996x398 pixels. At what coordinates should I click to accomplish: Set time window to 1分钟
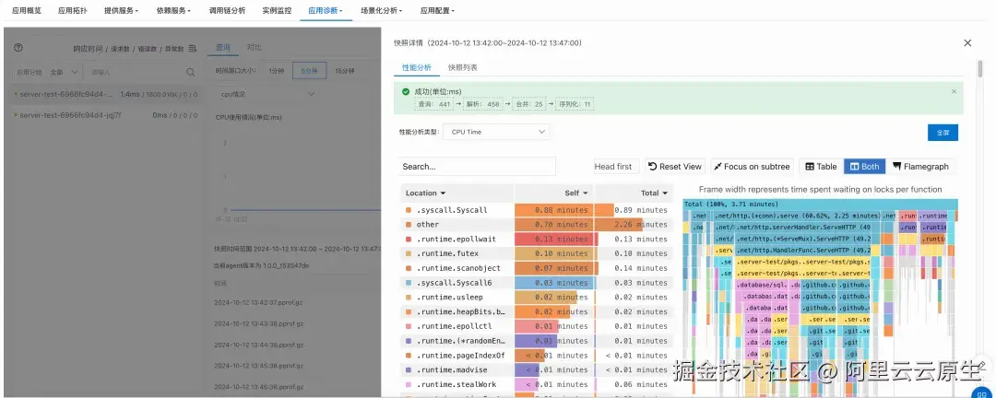pyautogui.click(x=276, y=71)
